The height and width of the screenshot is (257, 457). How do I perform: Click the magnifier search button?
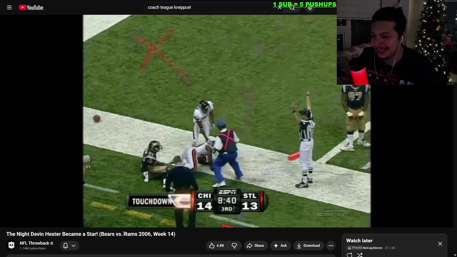click(x=292, y=7)
